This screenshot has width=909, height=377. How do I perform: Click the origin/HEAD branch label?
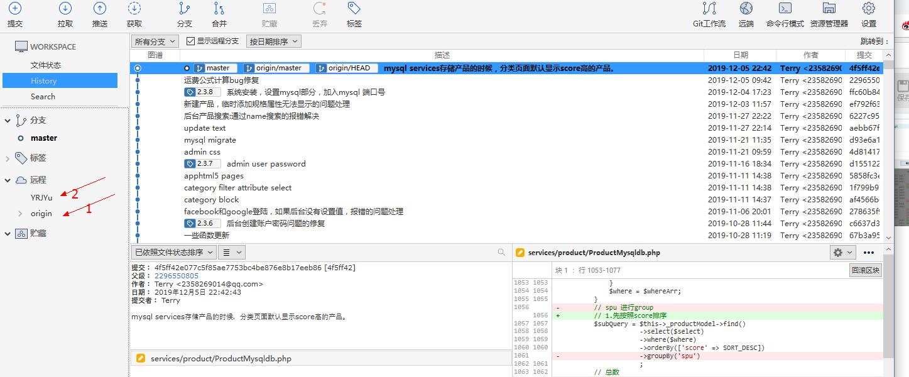pyautogui.click(x=346, y=68)
